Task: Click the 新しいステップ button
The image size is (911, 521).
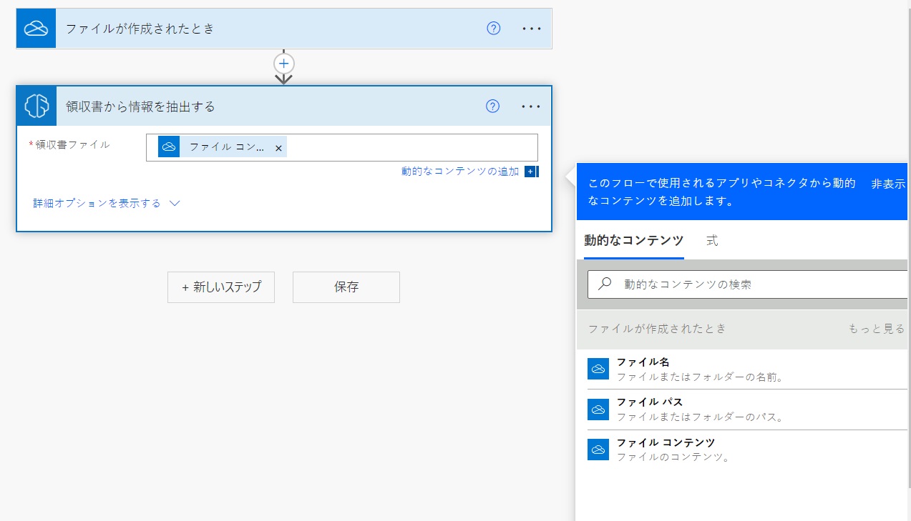Action: point(221,287)
